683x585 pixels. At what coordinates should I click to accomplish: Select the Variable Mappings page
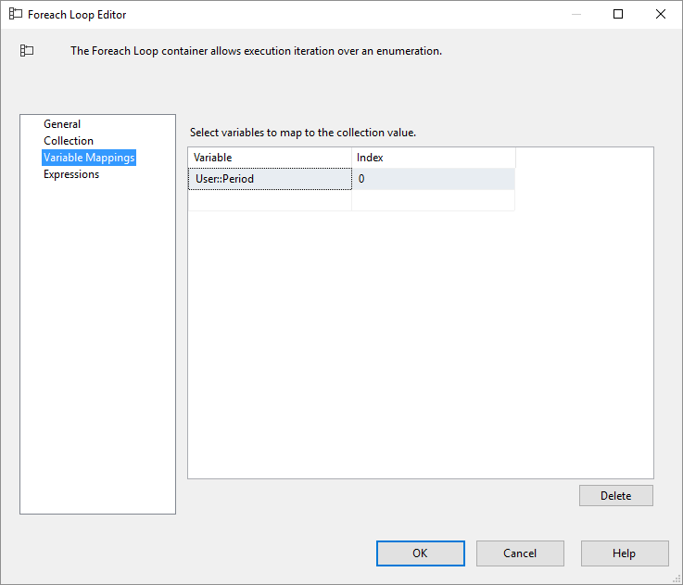[89, 158]
